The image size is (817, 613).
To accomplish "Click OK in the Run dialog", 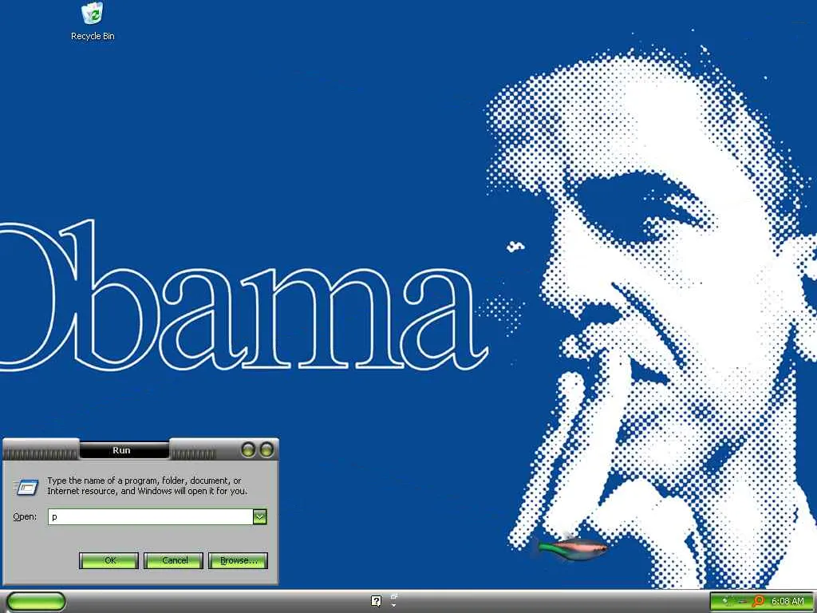I will [109, 560].
